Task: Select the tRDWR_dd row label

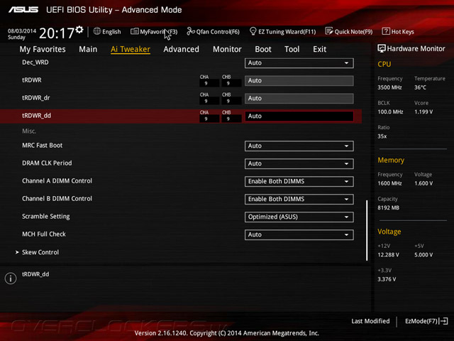Action: point(36,115)
